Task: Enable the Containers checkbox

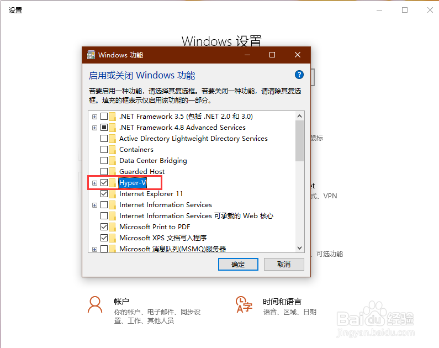Action: click(104, 150)
